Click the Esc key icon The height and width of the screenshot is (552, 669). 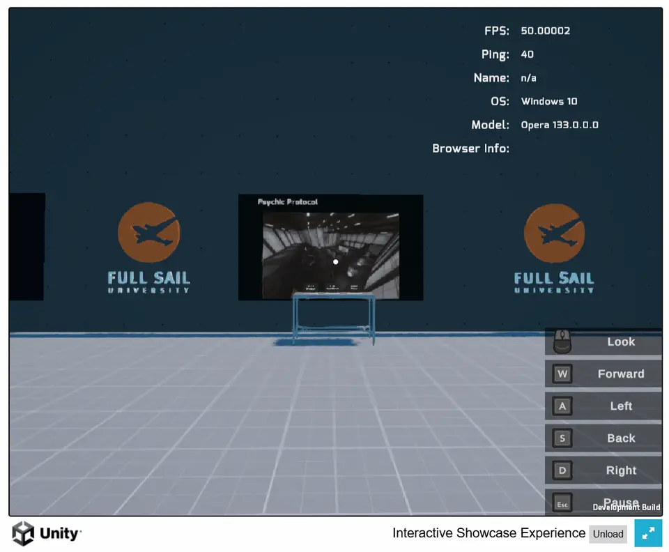[x=562, y=503]
